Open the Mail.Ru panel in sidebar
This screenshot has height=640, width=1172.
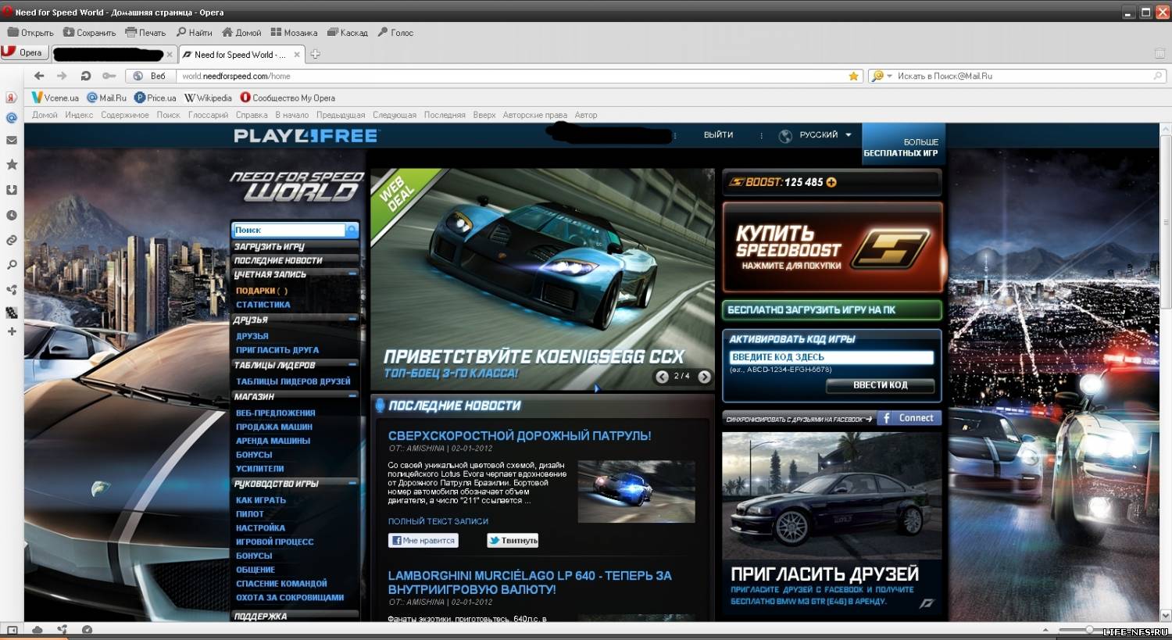click(11, 118)
